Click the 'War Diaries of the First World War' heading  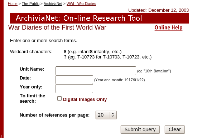pyautogui.click(x=57, y=27)
